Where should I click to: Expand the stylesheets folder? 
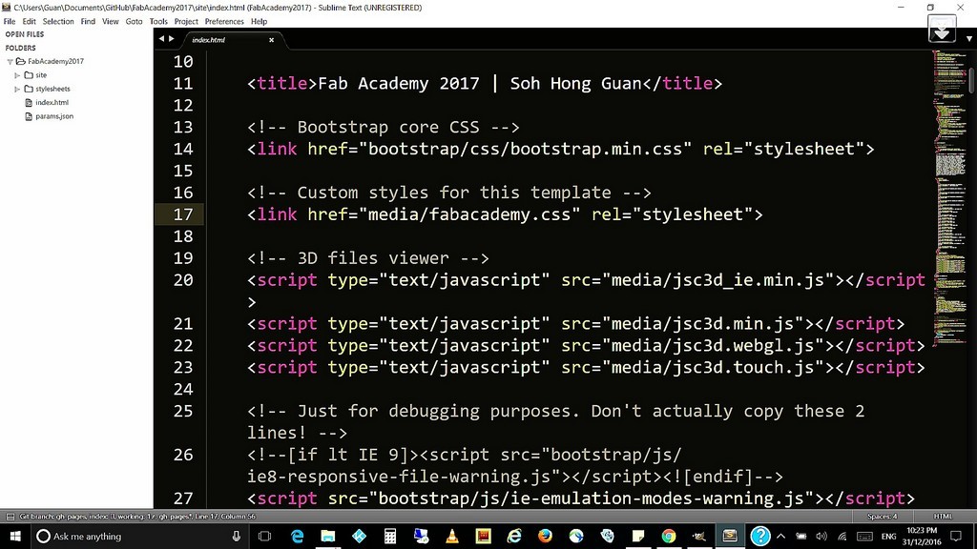click(x=17, y=89)
